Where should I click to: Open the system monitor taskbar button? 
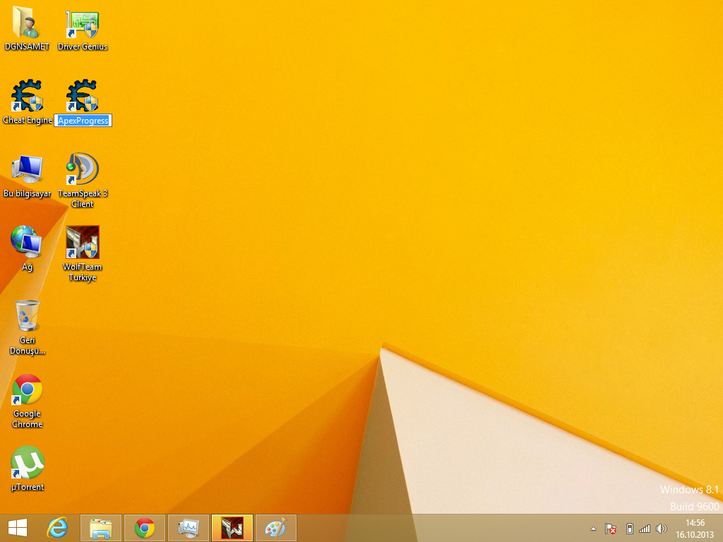tap(188, 528)
